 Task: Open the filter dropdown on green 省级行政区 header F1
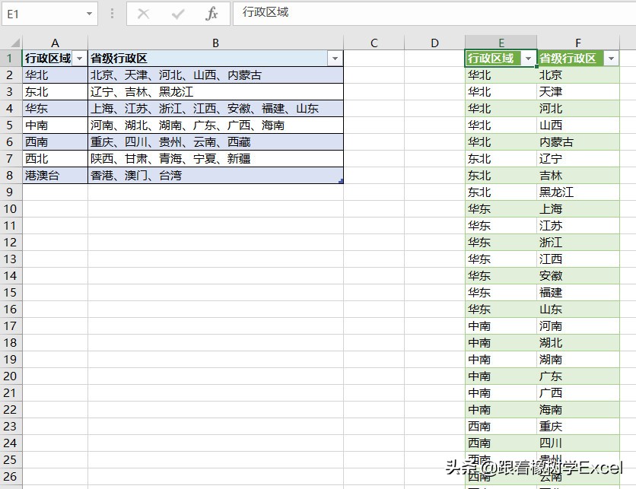tap(610, 58)
